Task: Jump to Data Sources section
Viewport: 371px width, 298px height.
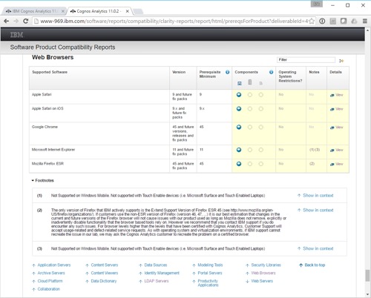Action: point(156,265)
